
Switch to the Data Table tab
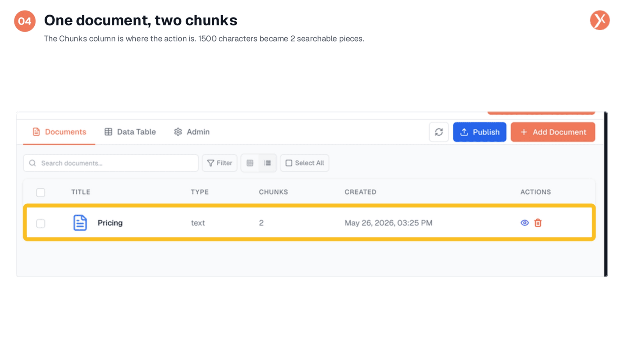(x=130, y=132)
